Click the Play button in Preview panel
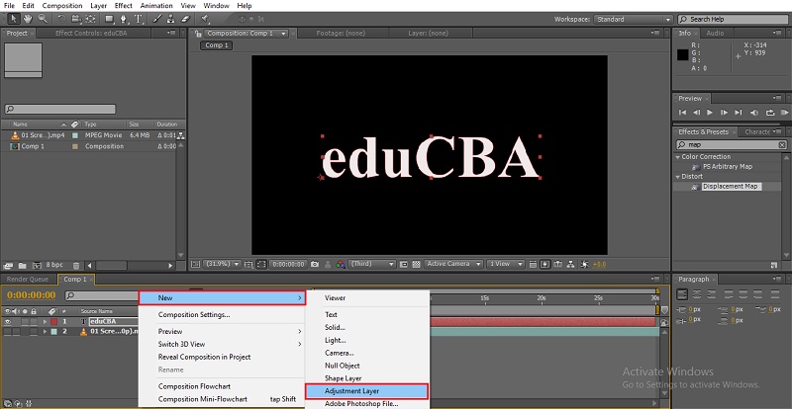Screen dimensions: 792x409 coord(710,113)
